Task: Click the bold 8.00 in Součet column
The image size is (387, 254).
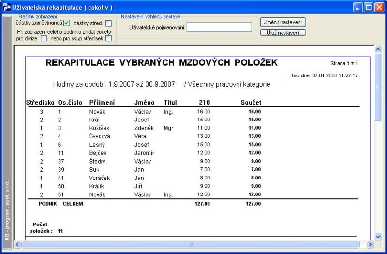Action: (256, 178)
